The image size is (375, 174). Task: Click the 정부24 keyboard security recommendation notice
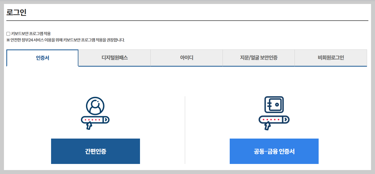click(66, 40)
